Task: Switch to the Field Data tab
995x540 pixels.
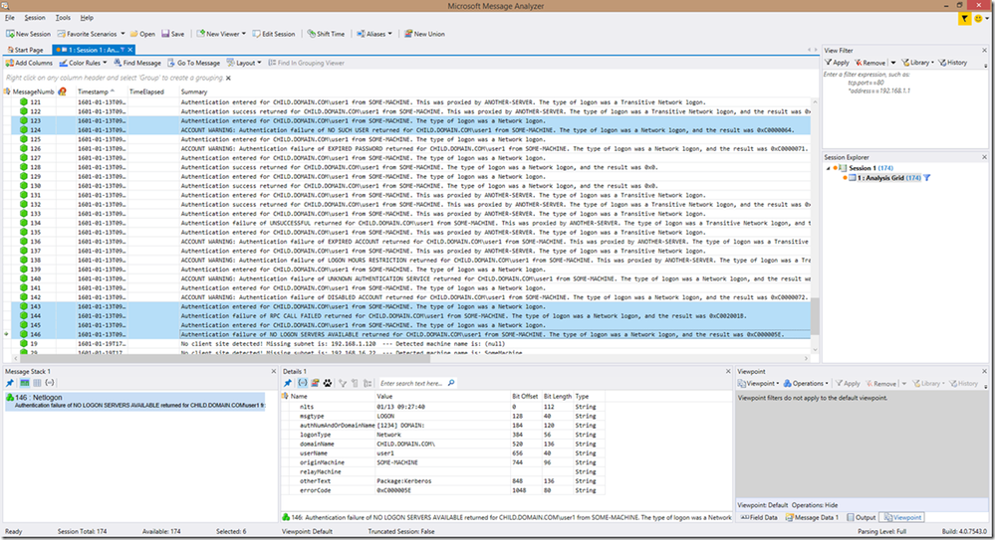Action: click(760, 517)
